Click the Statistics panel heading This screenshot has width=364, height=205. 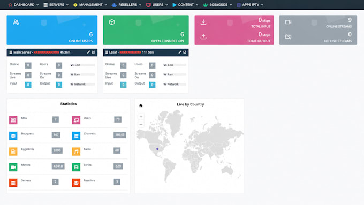point(69,104)
